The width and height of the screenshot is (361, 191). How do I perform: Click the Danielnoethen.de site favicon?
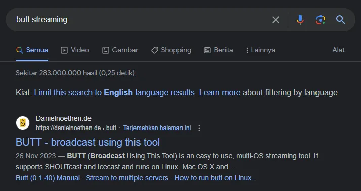tap(23, 123)
